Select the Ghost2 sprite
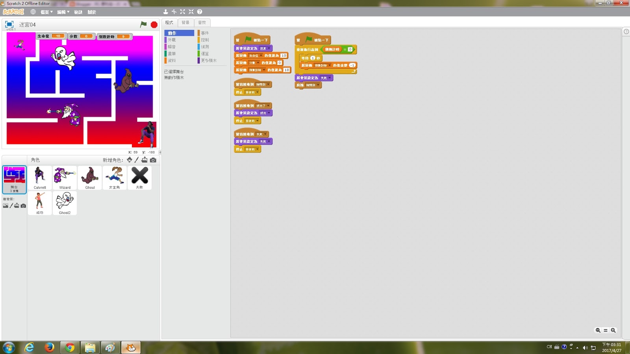630x354 pixels. [65, 203]
